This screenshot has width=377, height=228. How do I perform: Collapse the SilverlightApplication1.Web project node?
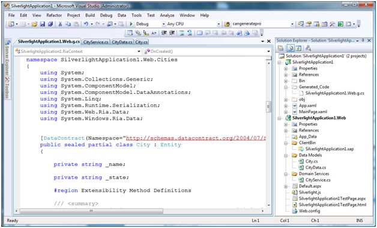[280, 119]
